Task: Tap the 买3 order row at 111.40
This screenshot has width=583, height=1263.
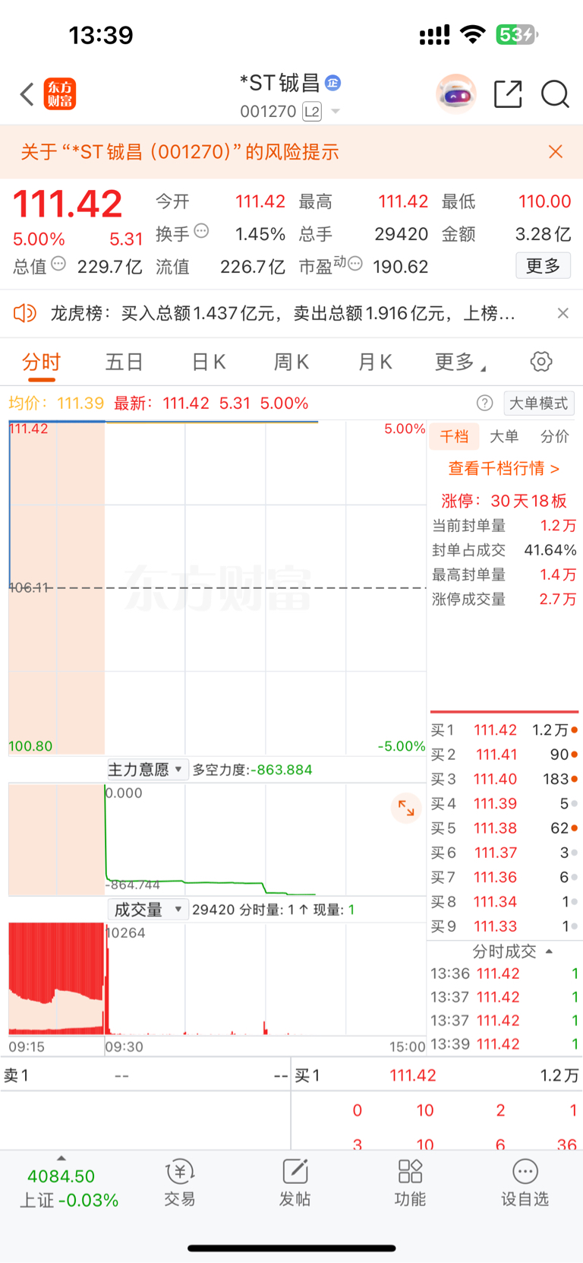Action: tap(504, 779)
